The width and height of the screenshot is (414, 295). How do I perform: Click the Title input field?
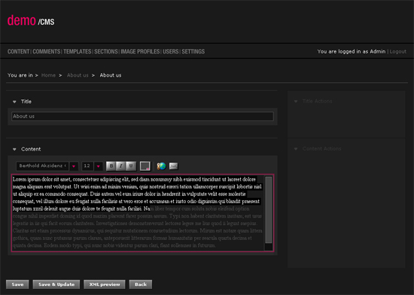pos(142,117)
